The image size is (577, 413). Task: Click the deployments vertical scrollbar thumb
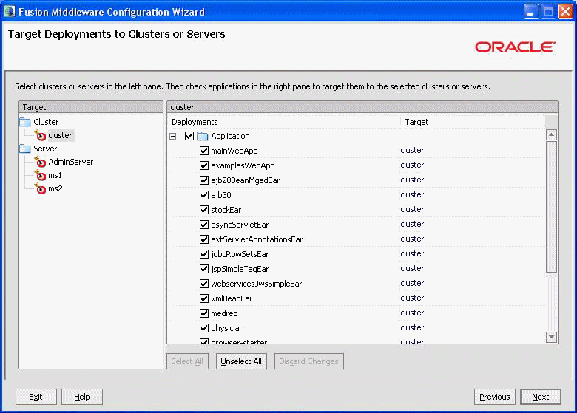tap(551, 207)
